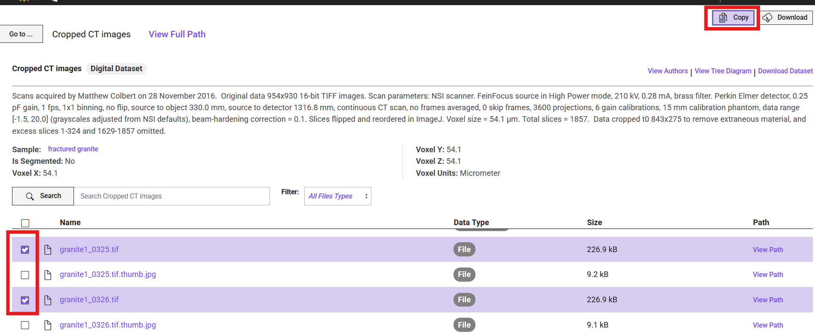The image size is (815, 334).
Task: Click the Copy document icon
Action: 723,18
